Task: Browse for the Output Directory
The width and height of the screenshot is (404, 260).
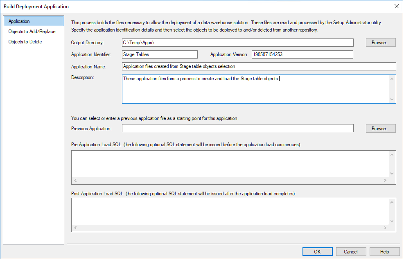Action: (x=381, y=43)
